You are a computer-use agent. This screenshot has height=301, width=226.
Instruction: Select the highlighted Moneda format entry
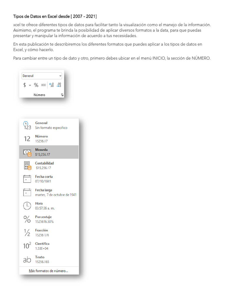pyautogui.click(x=49, y=152)
